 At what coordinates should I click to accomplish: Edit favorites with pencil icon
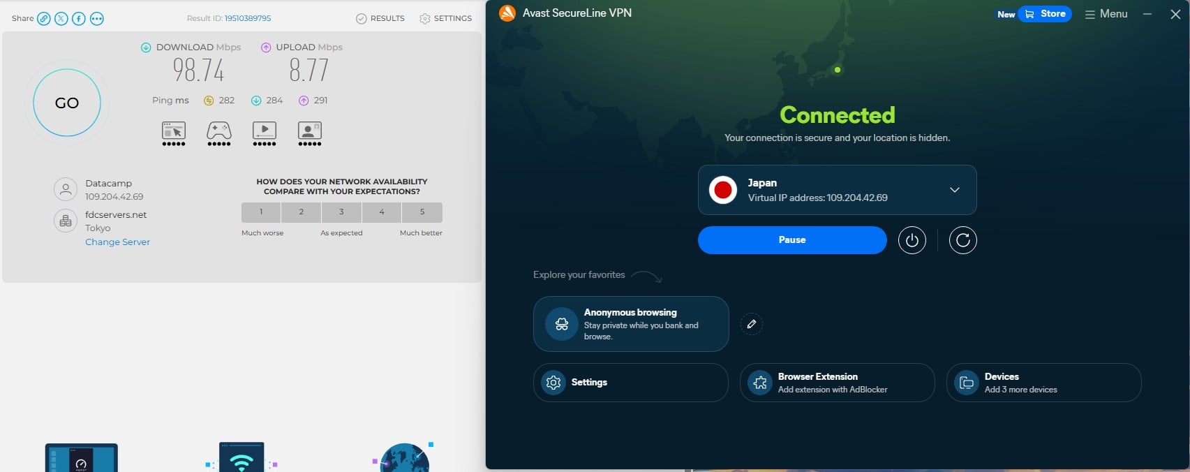[752, 324]
